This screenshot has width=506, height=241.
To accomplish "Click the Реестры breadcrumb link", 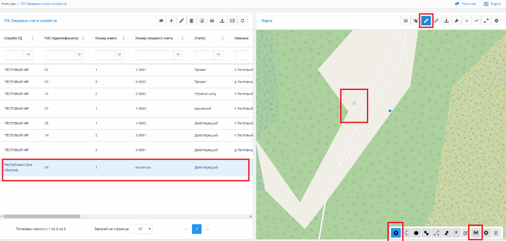I will click(8, 4).
